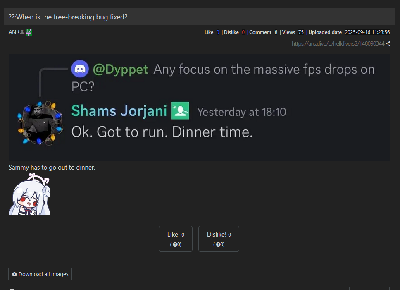Click the message 'Ok. Got to run. Dinner time.'

pyautogui.click(x=162, y=132)
